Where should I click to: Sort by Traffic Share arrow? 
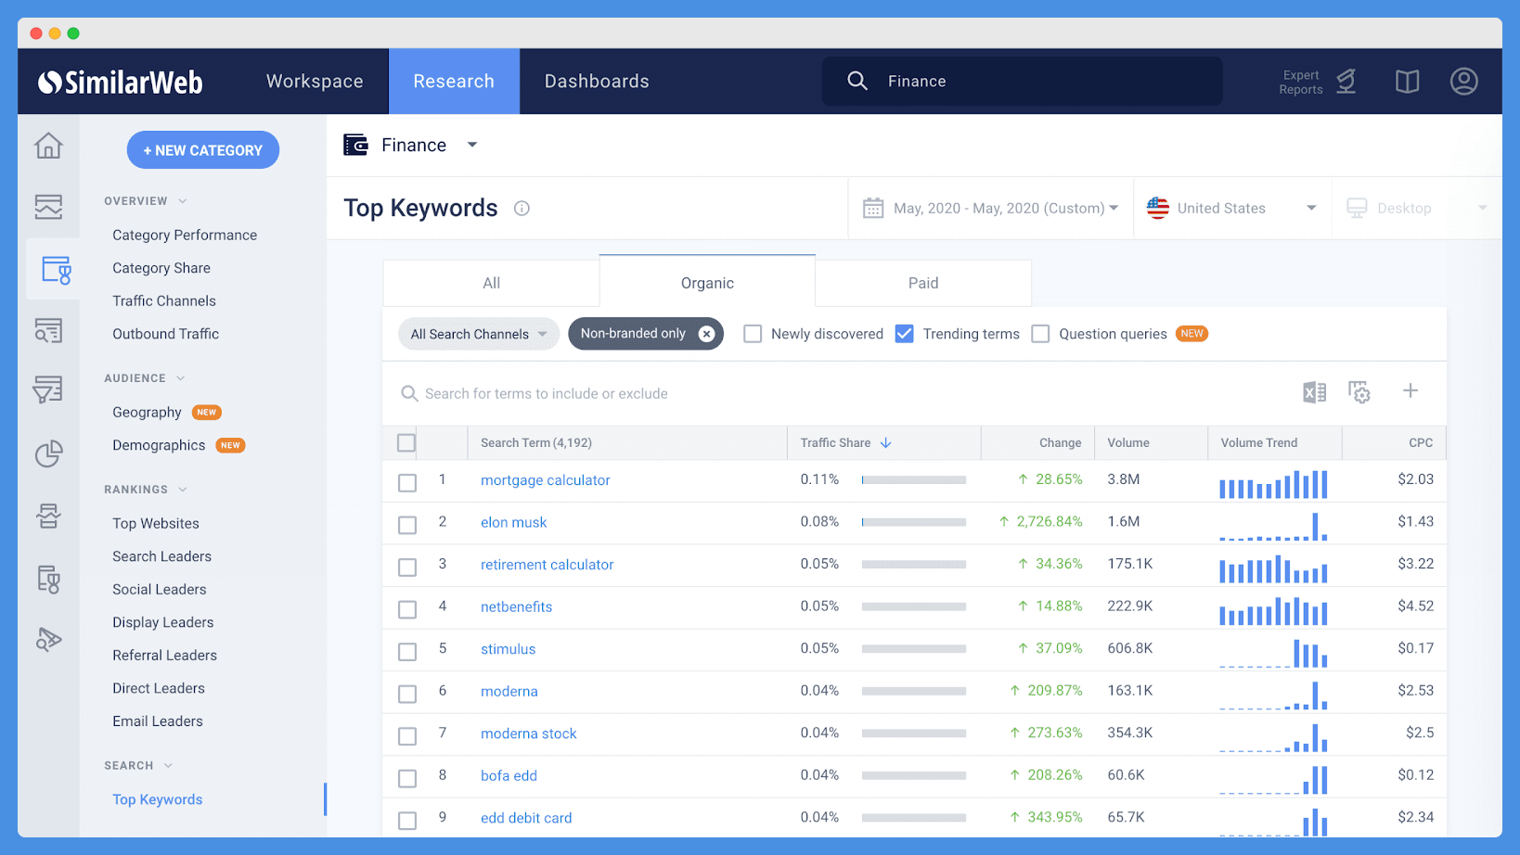tap(885, 443)
